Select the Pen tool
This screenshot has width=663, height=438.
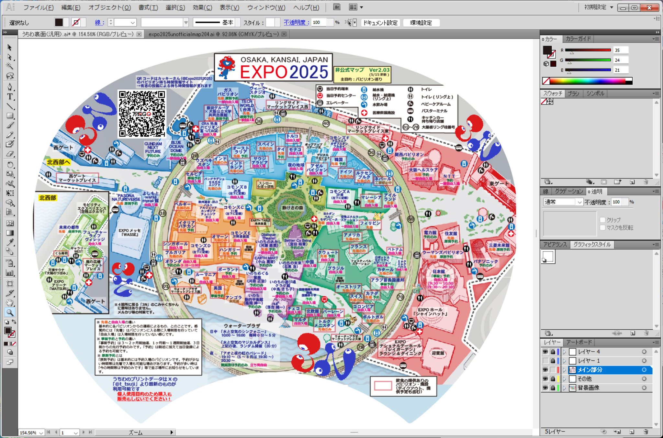10,87
